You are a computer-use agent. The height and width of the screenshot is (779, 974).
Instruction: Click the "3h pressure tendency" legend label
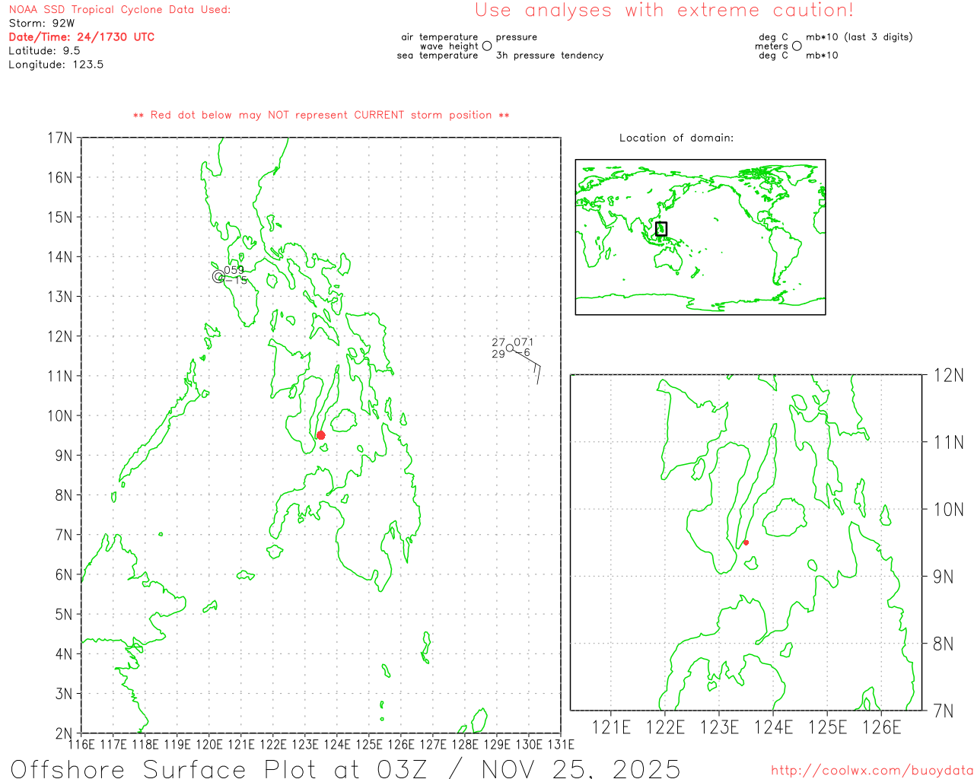tap(549, 56)
